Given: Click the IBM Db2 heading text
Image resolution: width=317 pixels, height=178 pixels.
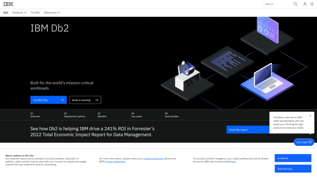Looking at the screenshot, I should click(x=50, y=28).
